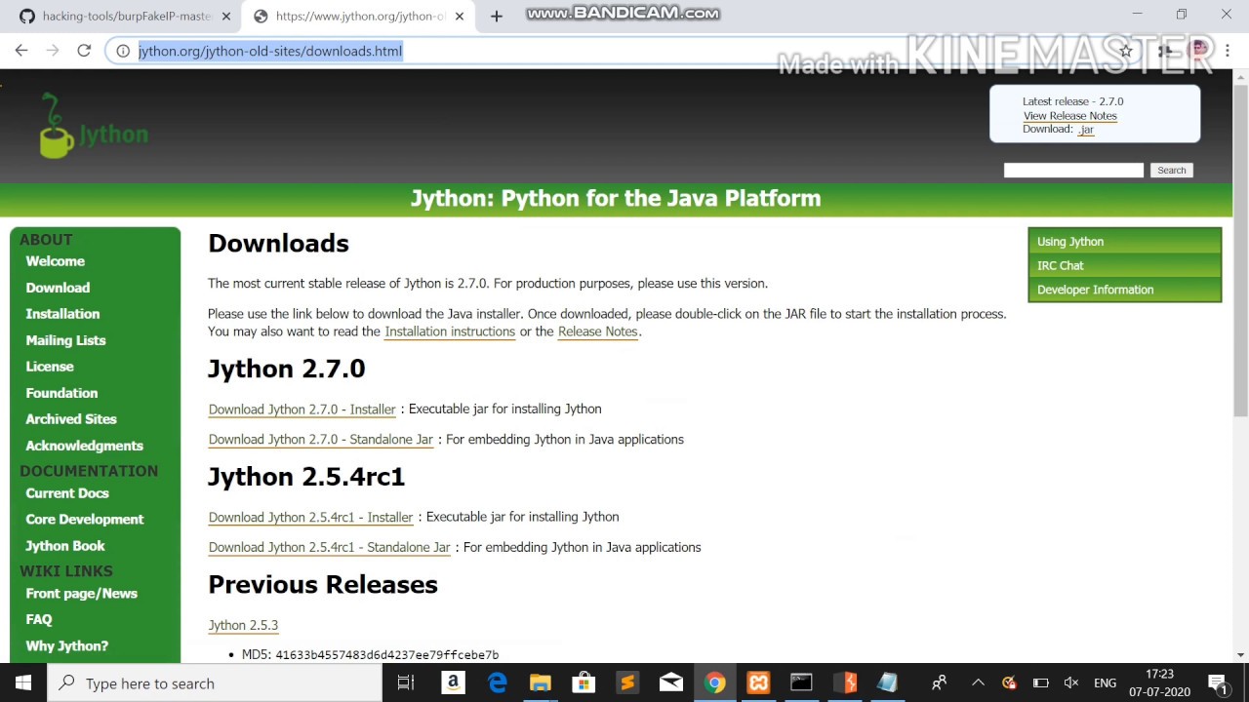Open Jython 2.5.3 previous release link
Image resolution: width=1249 pixels, height=702 pixels.
(x=243, y=626)
